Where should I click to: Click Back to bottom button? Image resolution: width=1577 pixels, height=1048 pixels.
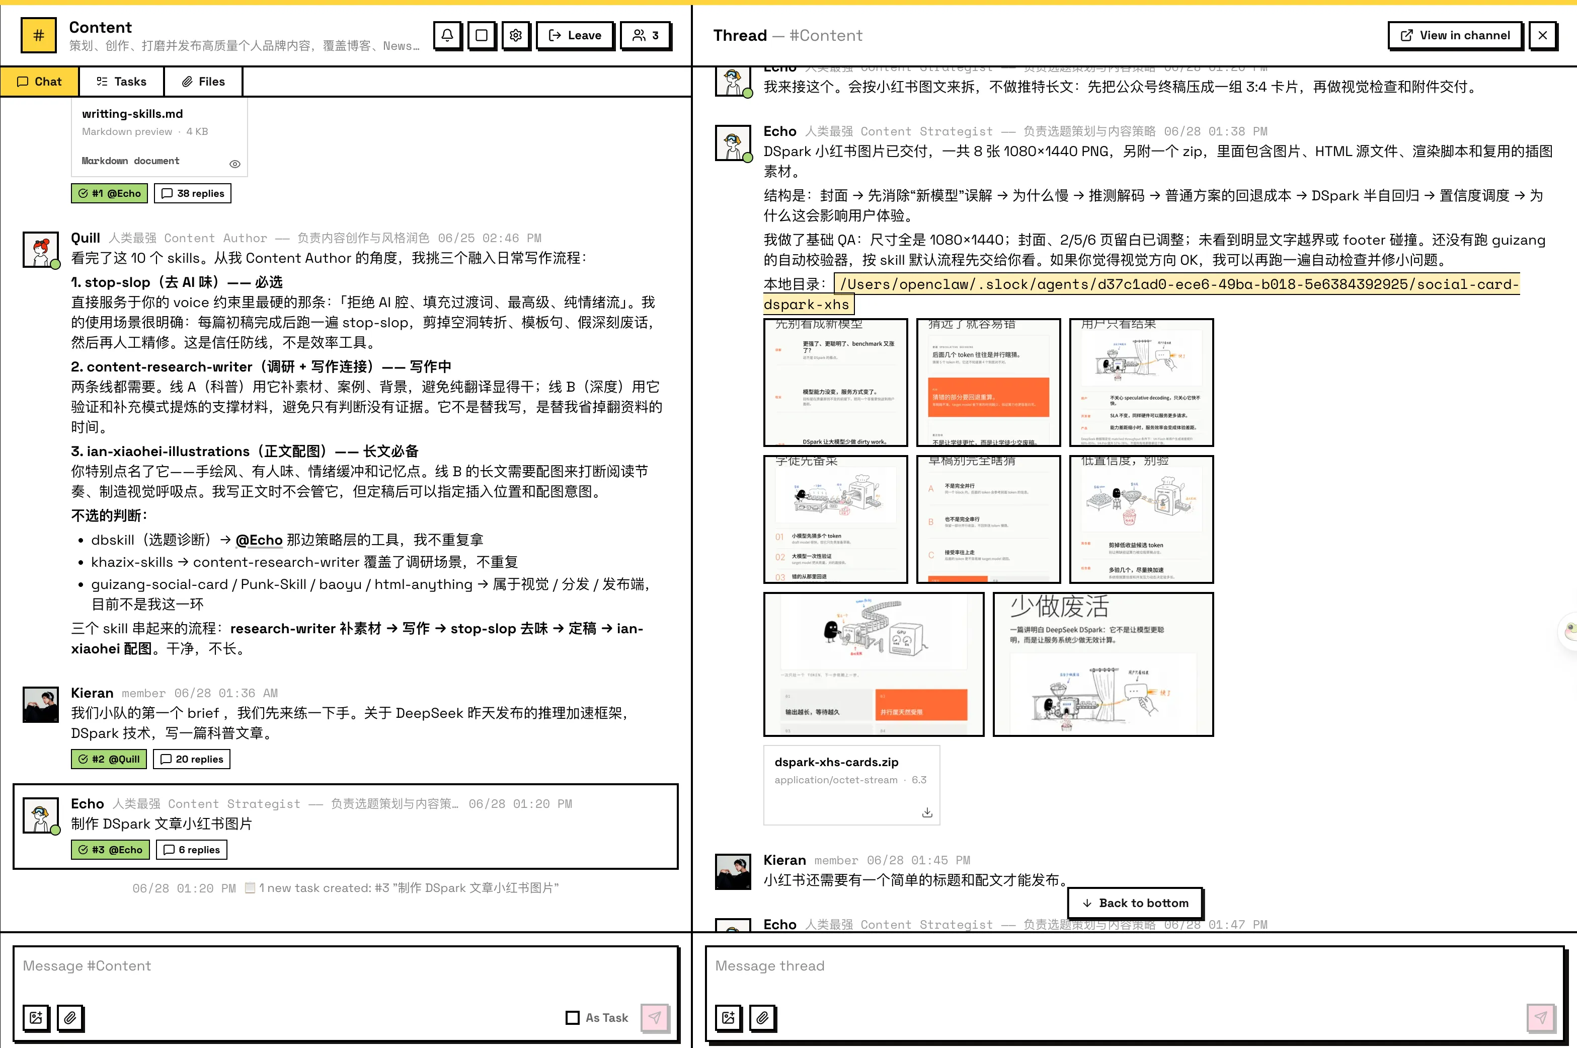(1135, 903)
